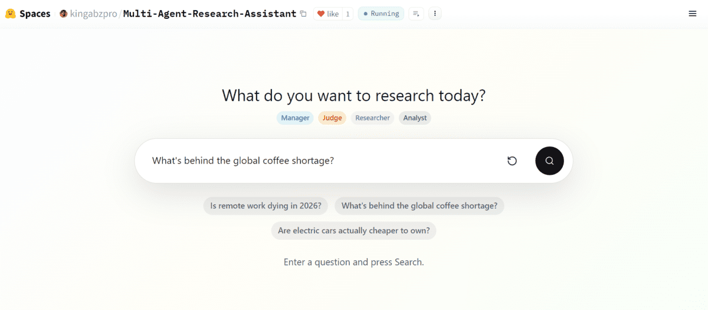Viewport: 708px width, 310px height.
Task: Open the three-dot more options menu
Action: tap(435, 14)
